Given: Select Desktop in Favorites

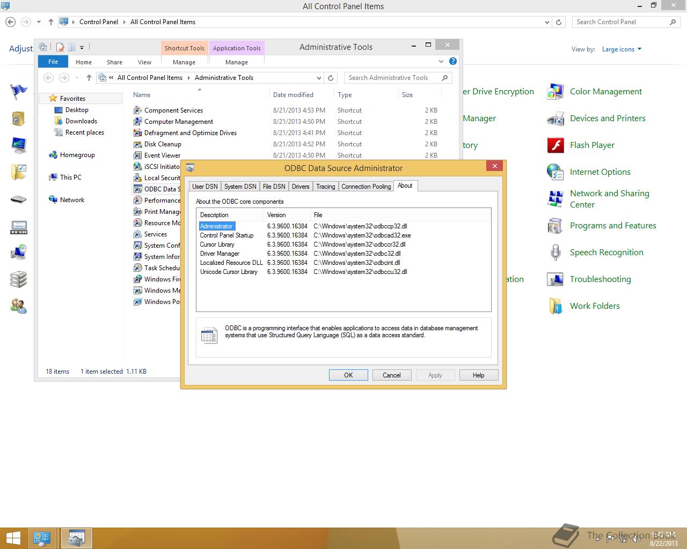Looking at the screenshot, I should coord(77,110).
